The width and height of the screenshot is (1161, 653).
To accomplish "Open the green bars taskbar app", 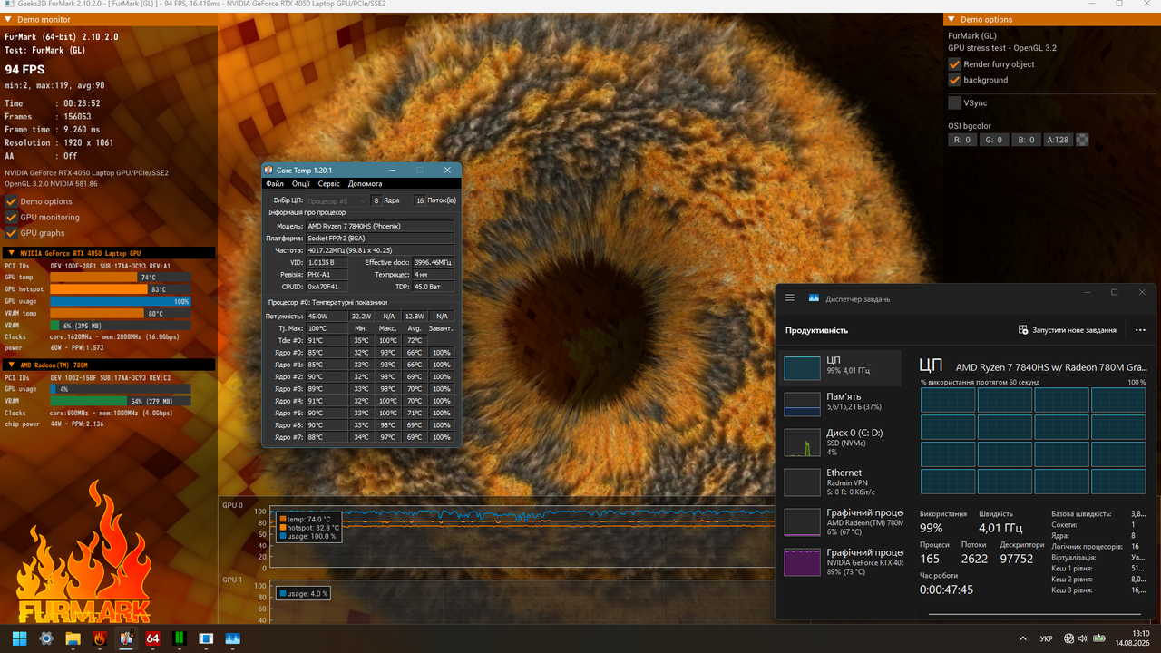I will coord(180,638).
